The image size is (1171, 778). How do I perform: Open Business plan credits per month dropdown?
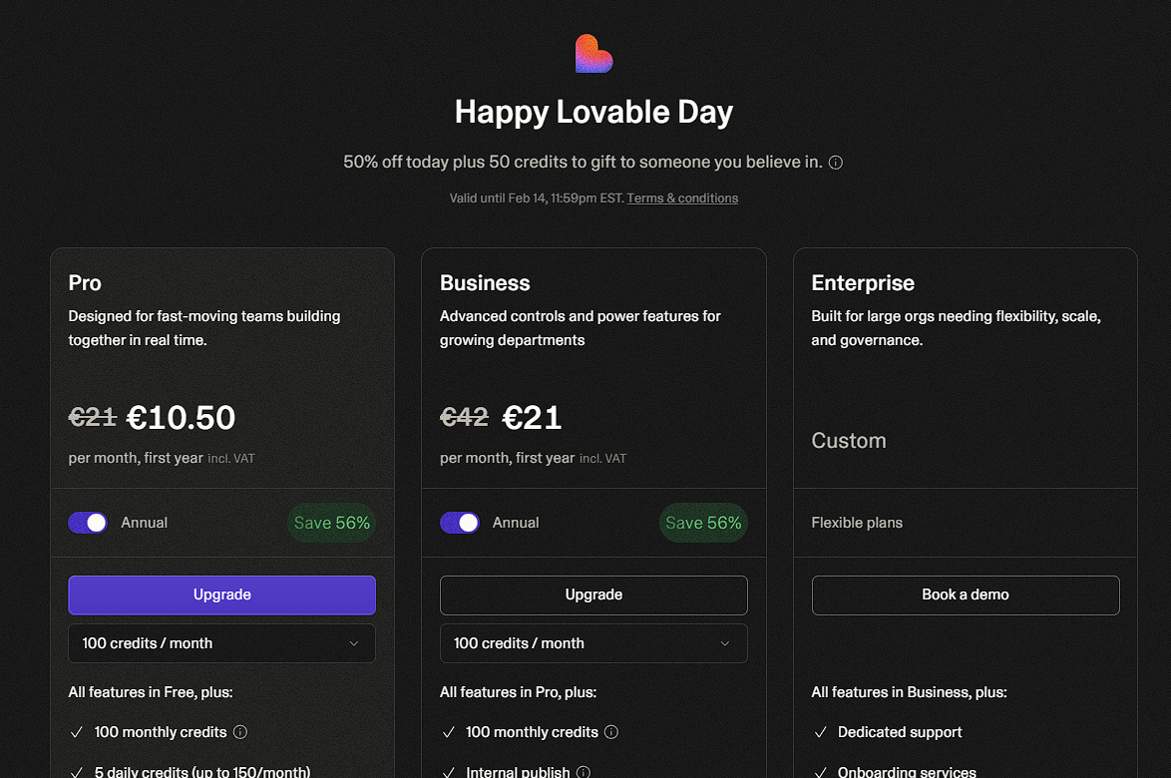pos(593,643)
